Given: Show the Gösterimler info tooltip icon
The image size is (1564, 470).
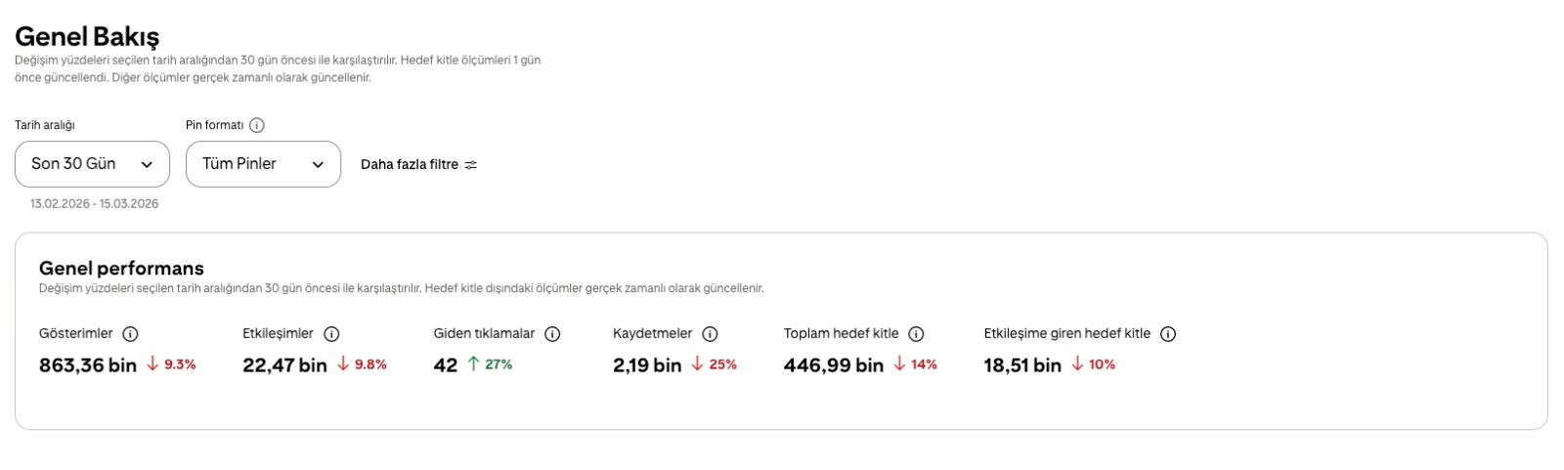Looking at the screenshot, I should click(130, 334).
